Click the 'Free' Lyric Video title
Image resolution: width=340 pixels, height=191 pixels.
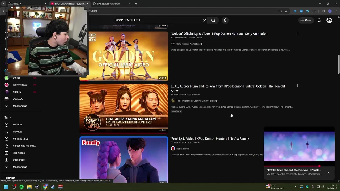(210, 138)
